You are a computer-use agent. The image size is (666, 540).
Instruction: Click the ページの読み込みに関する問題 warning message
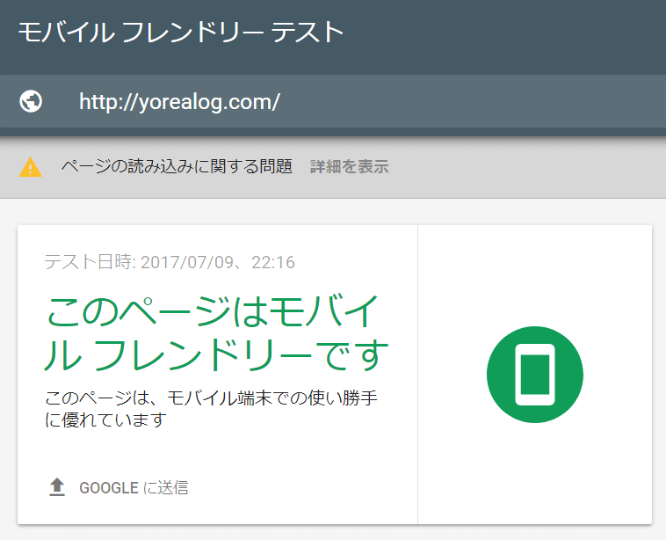click(176, 167)
